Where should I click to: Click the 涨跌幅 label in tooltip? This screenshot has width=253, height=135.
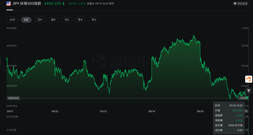point(219,120)
